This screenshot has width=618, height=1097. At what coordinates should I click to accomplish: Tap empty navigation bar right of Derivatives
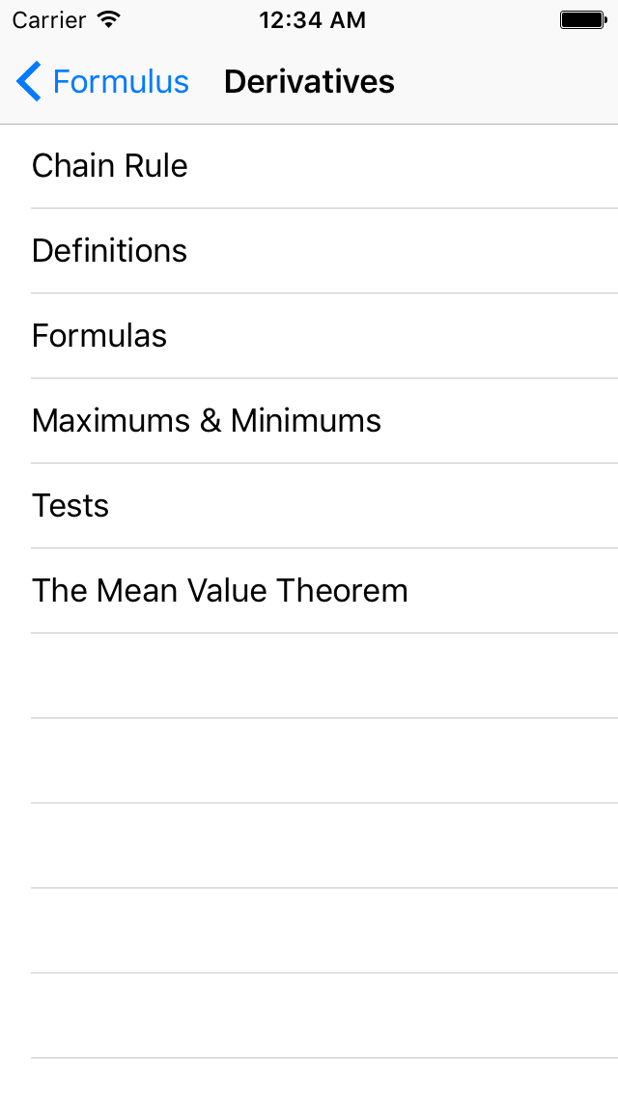tap(512, 82)
